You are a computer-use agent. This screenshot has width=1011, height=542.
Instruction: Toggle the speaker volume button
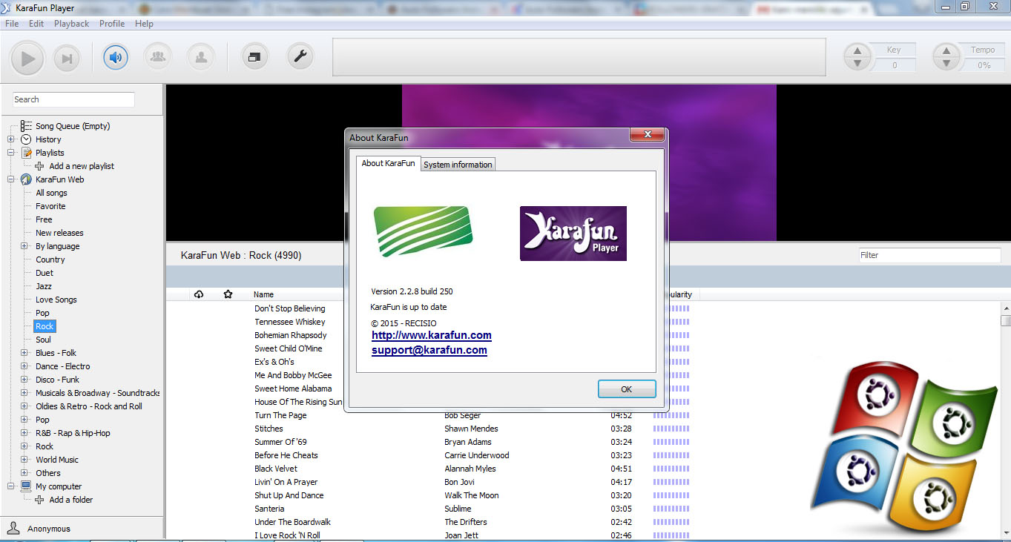point(116,56)
